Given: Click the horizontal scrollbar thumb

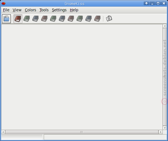Looking at the screenshot, I should pos(82,132).
